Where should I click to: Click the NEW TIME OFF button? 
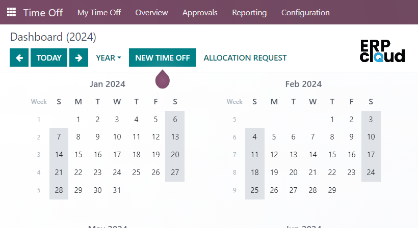coord(162,58)
